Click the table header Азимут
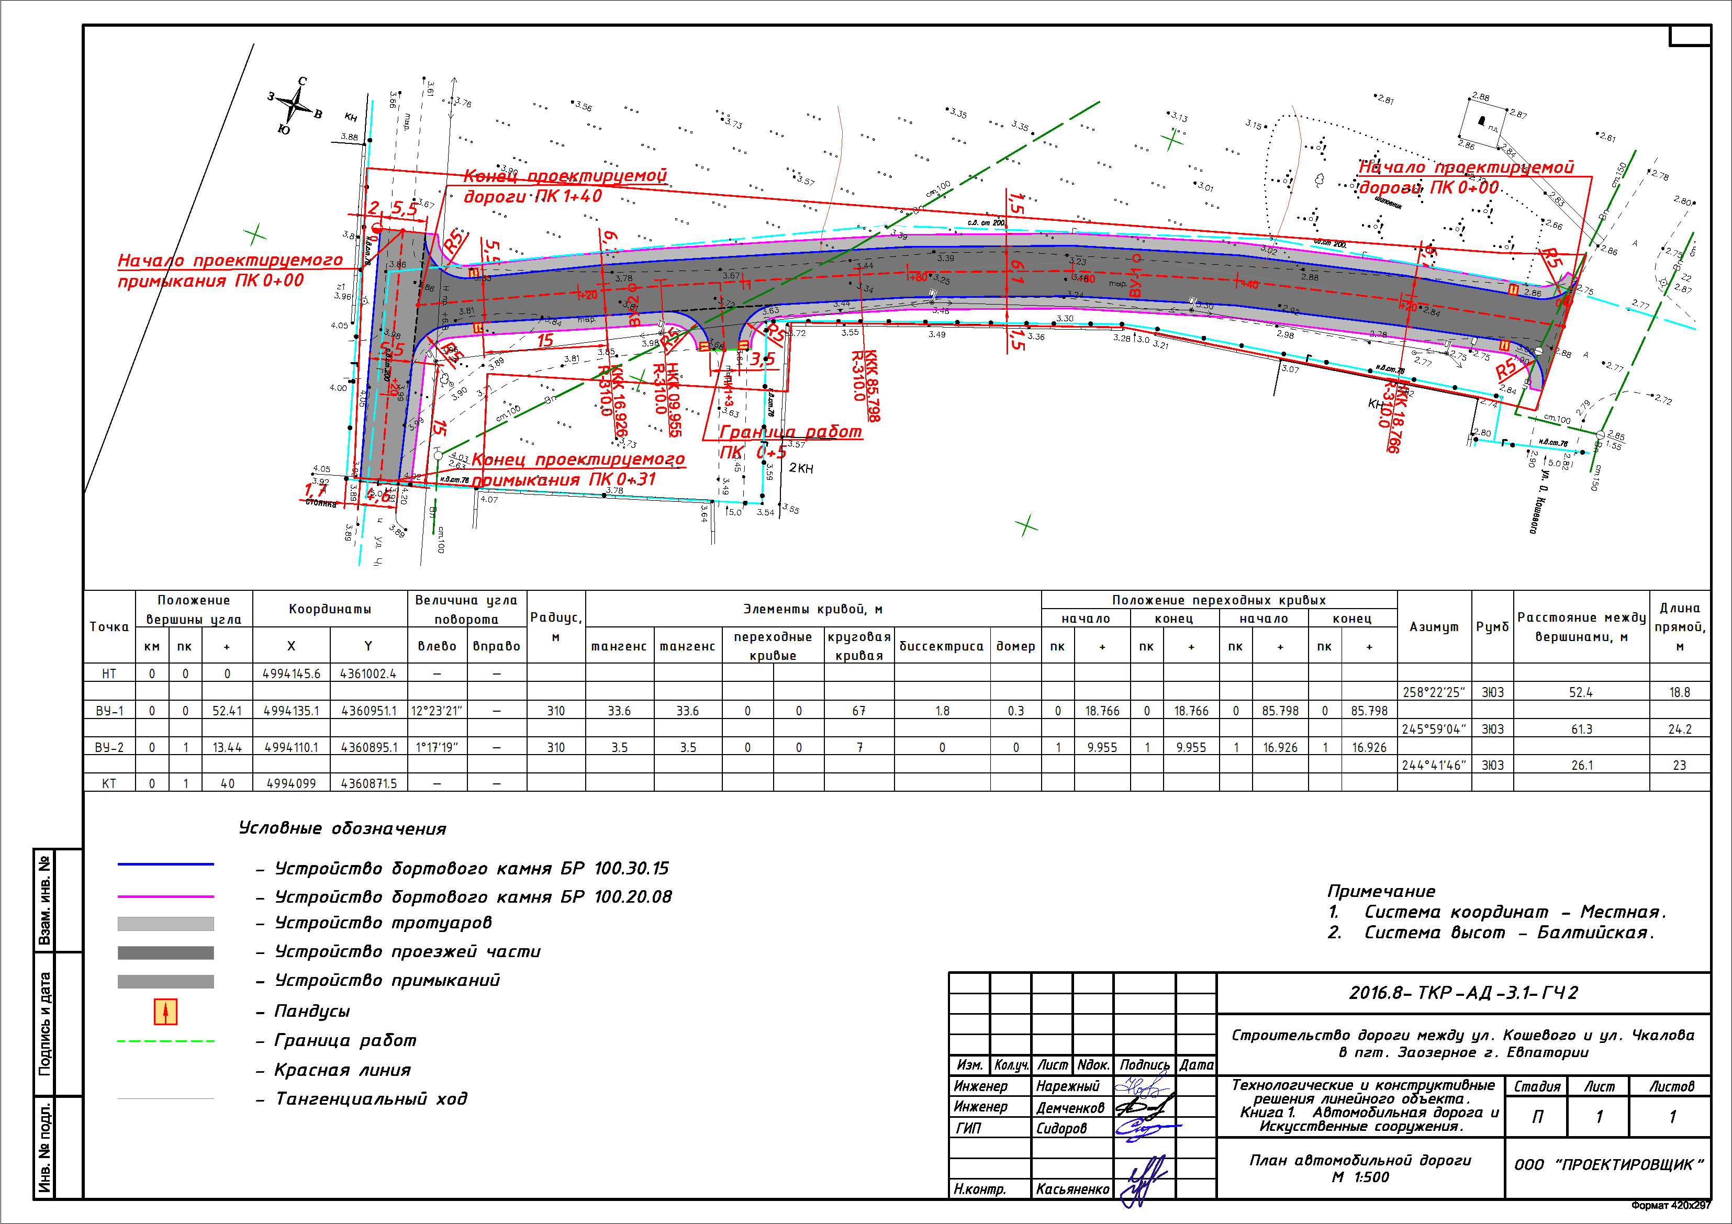Screen dimensions: 1732x1224 point(1434,627)
